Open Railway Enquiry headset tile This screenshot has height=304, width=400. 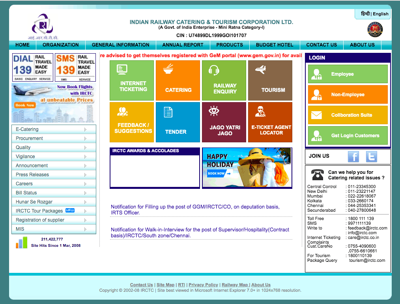point(224,80)
